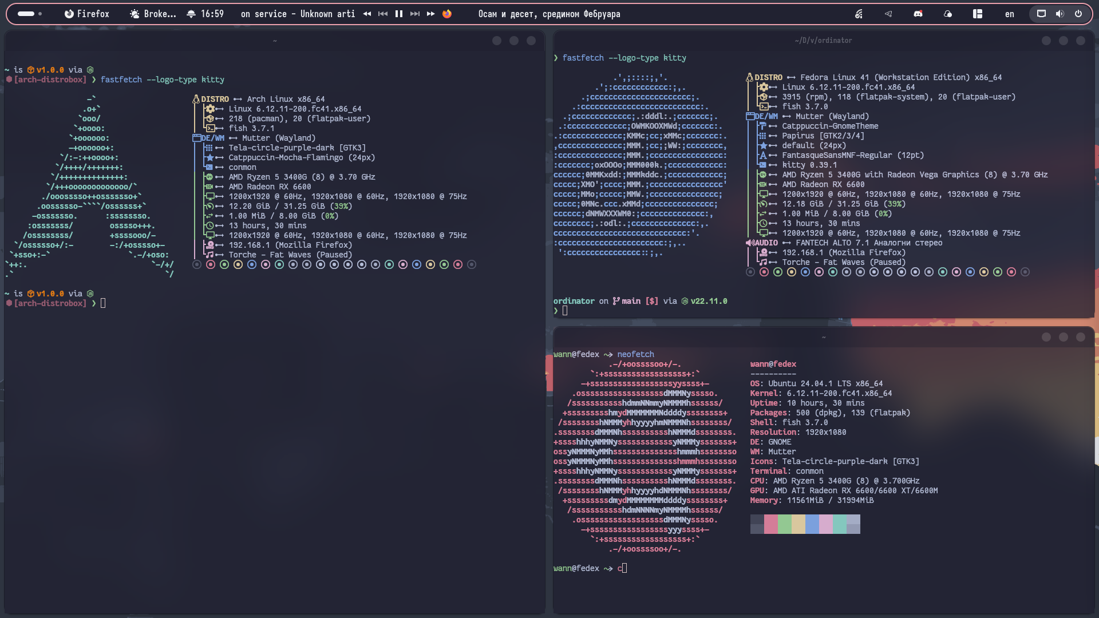1099x618 pixels.
Task: Open the Telegram tray icon
Action: [888, 14]
